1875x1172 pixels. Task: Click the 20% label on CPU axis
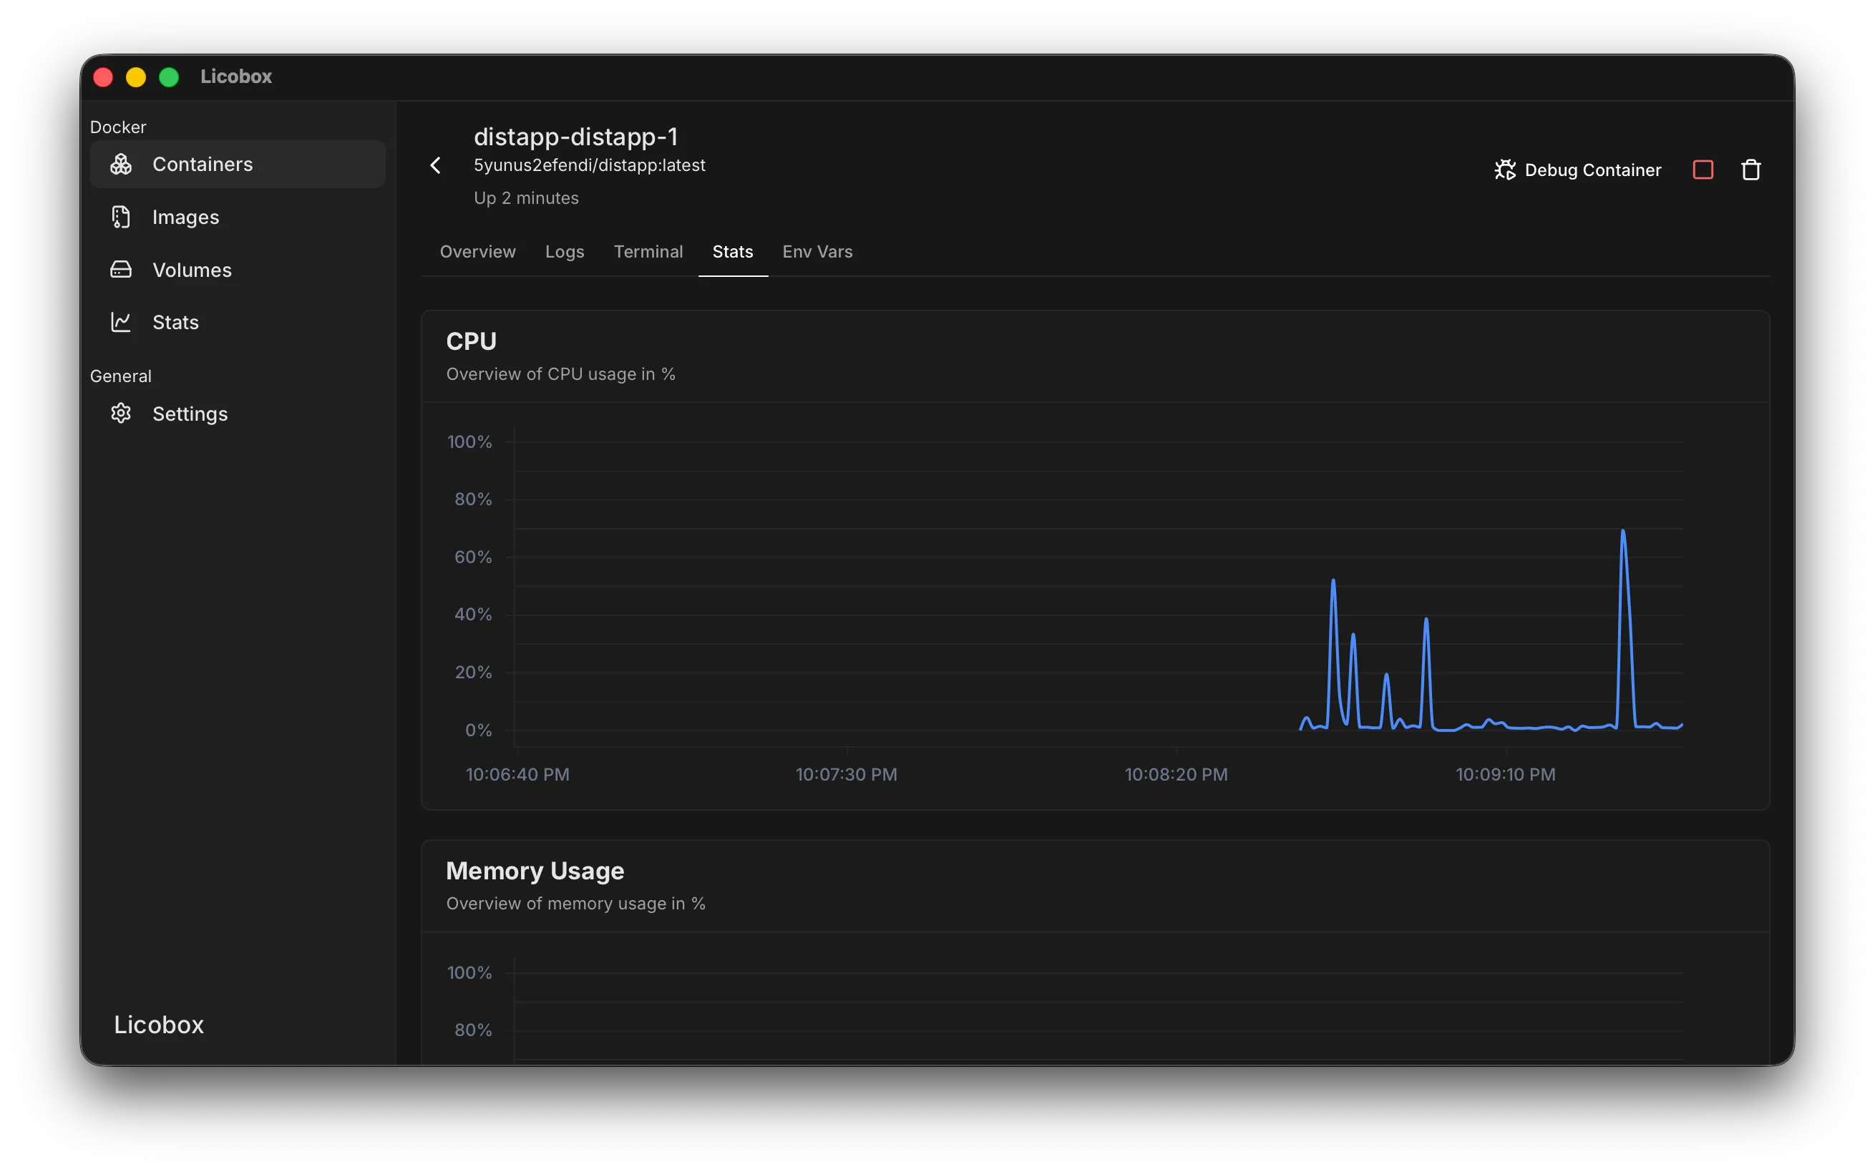[x=473, y=672]
